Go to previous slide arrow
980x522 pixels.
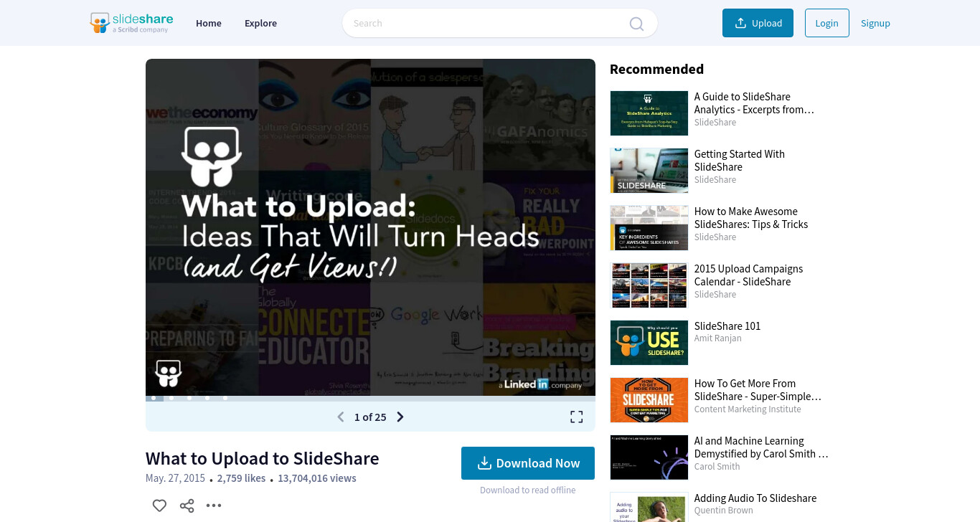(341, 417)
